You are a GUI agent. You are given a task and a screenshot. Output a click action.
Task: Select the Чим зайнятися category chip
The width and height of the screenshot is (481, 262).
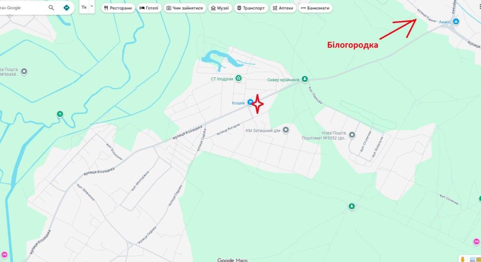coord(185,8)
